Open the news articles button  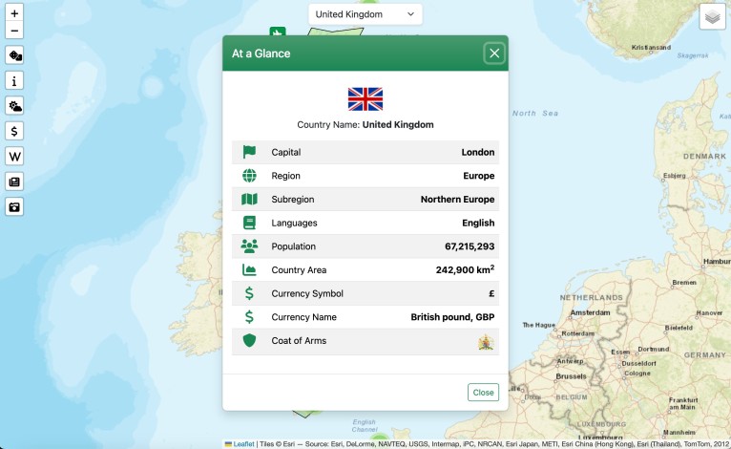pyautogui.click(x=15, y=182)
